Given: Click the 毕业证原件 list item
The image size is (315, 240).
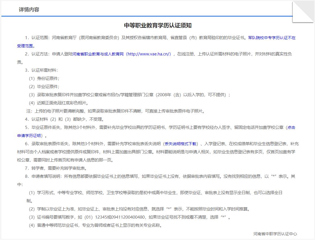Looking at the screenshot, I should pyautogui.click(x=44, y=87).
